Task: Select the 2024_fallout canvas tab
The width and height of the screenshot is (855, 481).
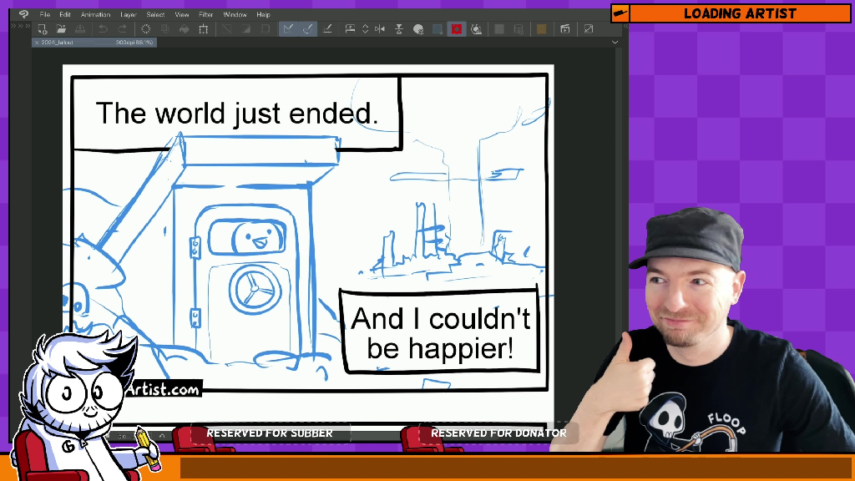Action: (94, 43)
